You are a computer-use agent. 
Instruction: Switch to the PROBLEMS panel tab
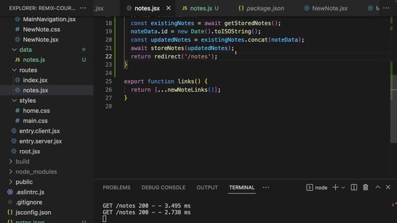coord(117,187)
